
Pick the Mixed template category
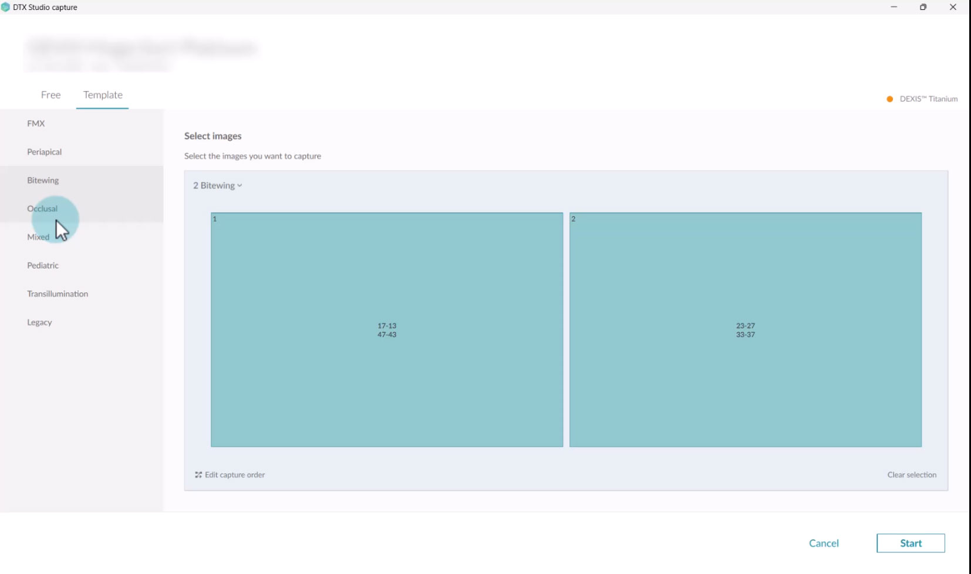coord(82,237)
